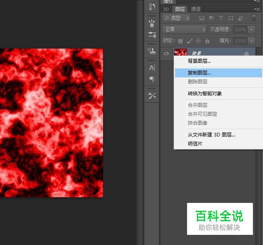The height and width of the screenshot is (245, 263).
Task: Open the Character panel icon
Action: 152,68
